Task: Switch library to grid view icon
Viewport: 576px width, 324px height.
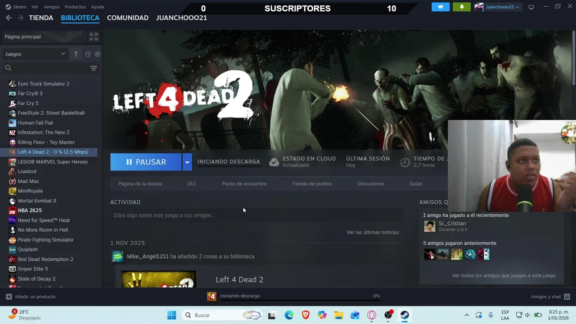Action: click(94, 36)
